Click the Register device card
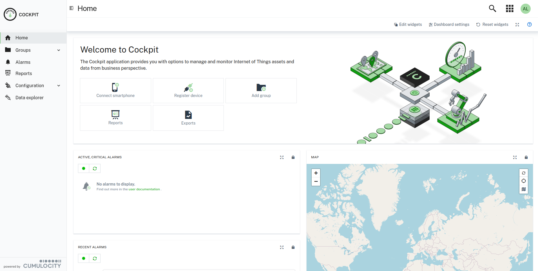 coord(188,91)
